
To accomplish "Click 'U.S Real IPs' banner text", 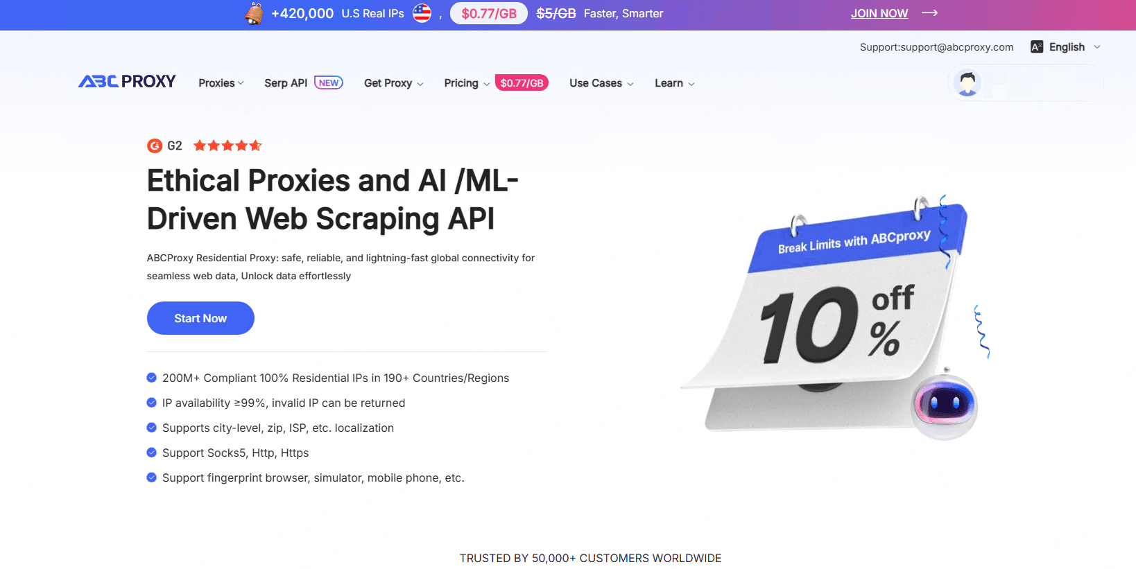I will click(x=372, y=13).
